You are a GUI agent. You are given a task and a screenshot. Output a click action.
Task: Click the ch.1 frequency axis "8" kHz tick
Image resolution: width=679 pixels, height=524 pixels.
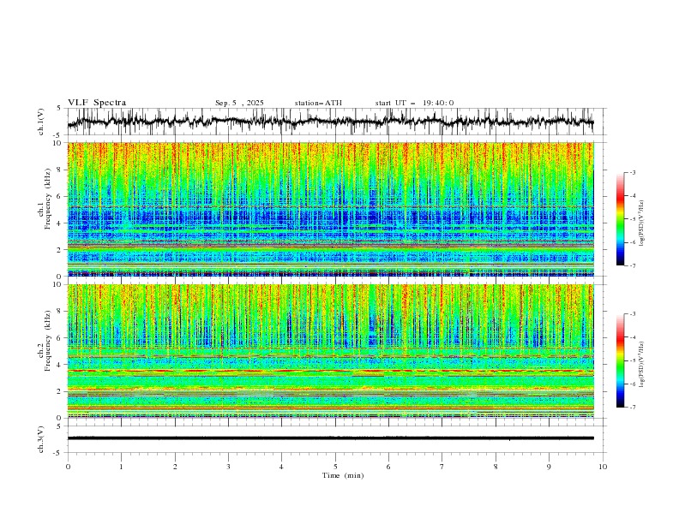click(60, 170)
